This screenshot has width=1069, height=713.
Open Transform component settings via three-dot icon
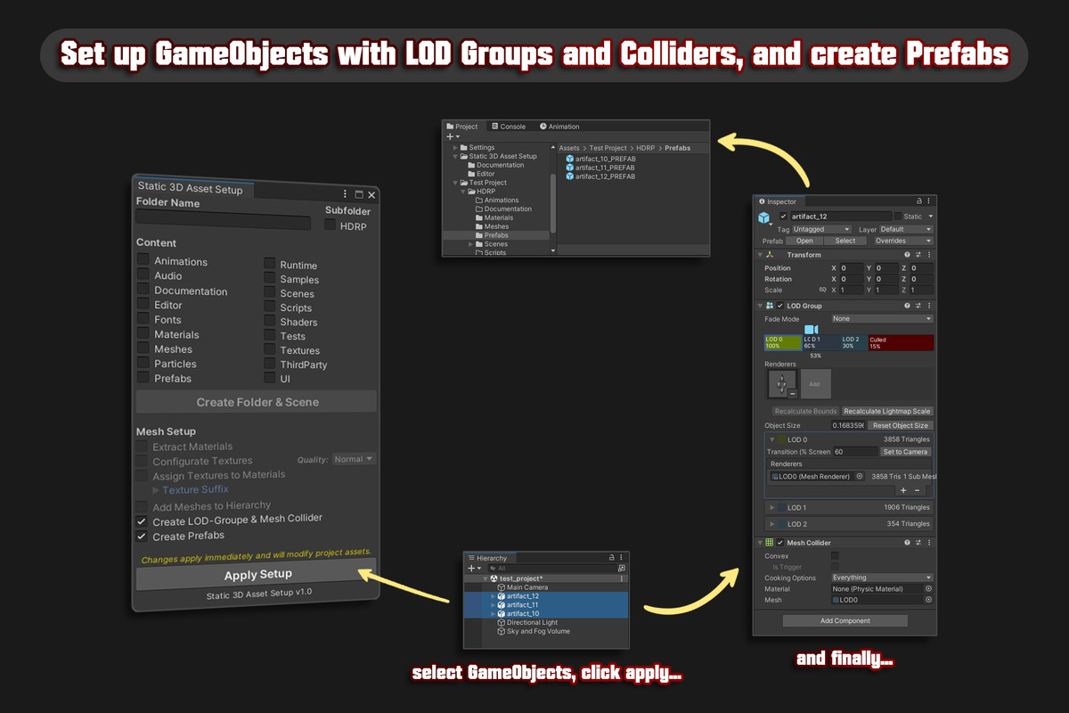[929, 255]
